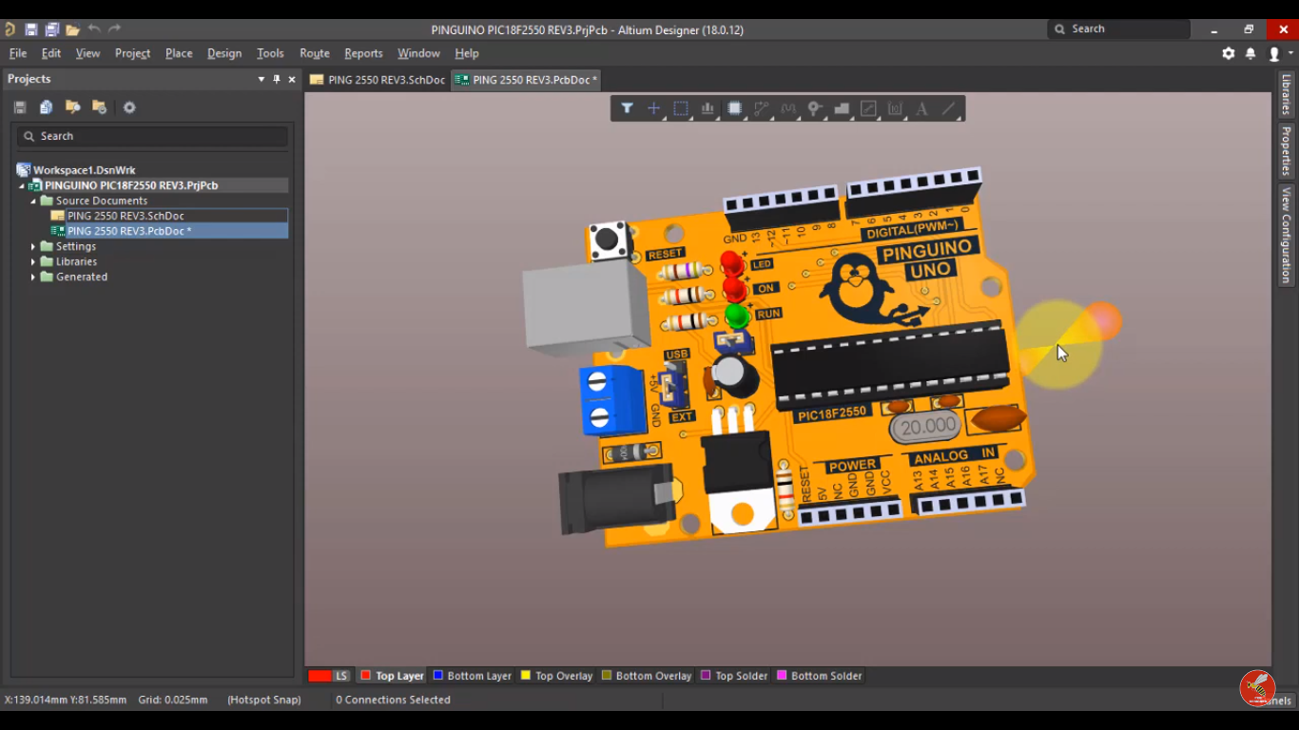Open Projects panel dropdown arrow
The image size is (1299, 730).
[x=262, y=79]
